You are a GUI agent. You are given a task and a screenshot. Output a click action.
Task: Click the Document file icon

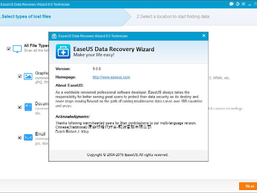pyautogui.click(x=28, y=107)
